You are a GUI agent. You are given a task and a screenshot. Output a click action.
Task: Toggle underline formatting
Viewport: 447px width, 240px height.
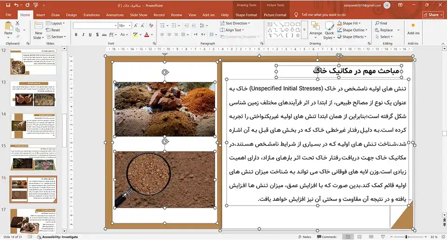point(90,34)
